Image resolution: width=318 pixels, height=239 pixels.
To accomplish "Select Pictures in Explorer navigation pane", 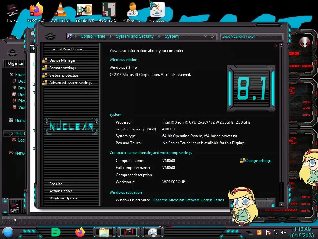I will 21,101.
